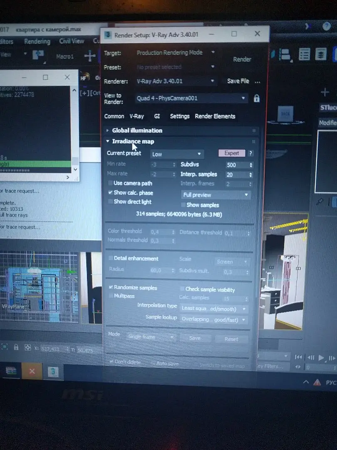Click the warning triangle tray icon

(317, 382)
